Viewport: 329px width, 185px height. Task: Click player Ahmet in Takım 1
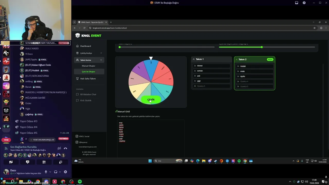coord(211,66)
